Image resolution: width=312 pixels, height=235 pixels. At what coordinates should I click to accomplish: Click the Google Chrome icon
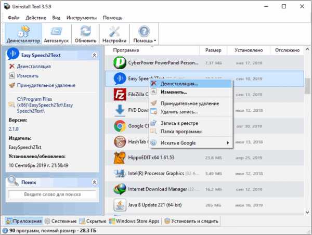120,126
